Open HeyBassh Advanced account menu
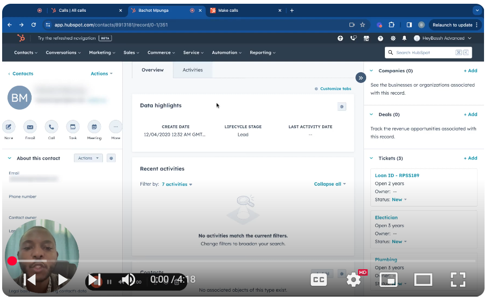Viewport: 491px width, 304px height. tap(443, 38)
